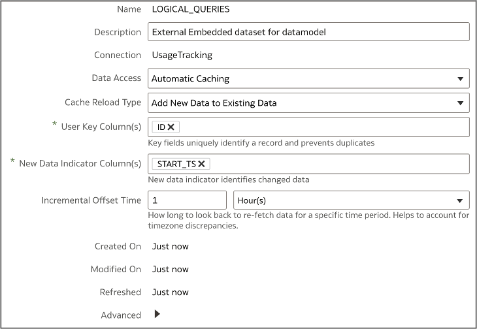Open the Data Access dropdown
Image resolution: width=477 pixels, height=329 pixels.
[459, 79]
